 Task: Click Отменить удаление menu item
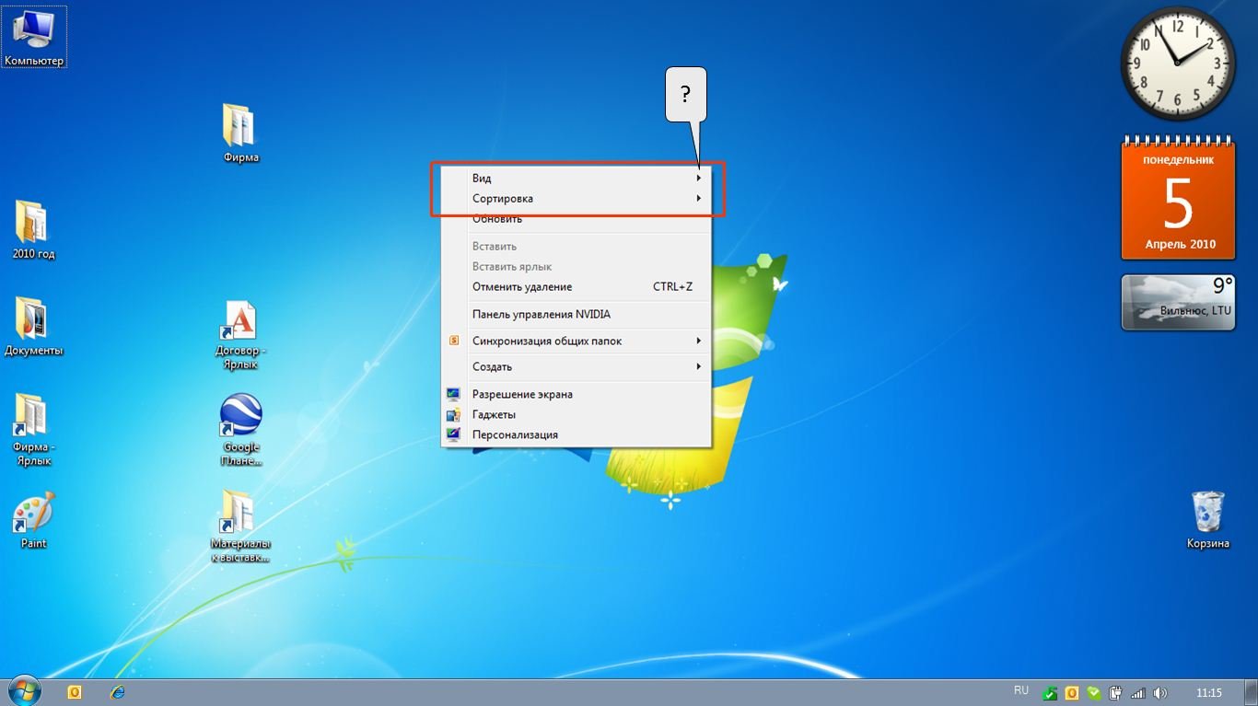pyautogui.click(x=522, y=287)
